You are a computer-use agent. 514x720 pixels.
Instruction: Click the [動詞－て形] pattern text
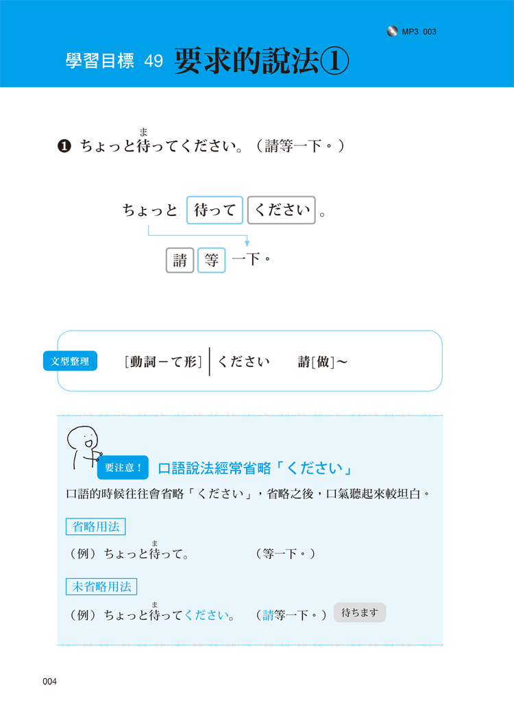click(x=163, y=362)
